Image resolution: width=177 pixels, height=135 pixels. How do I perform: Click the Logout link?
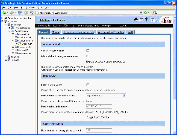123,26
